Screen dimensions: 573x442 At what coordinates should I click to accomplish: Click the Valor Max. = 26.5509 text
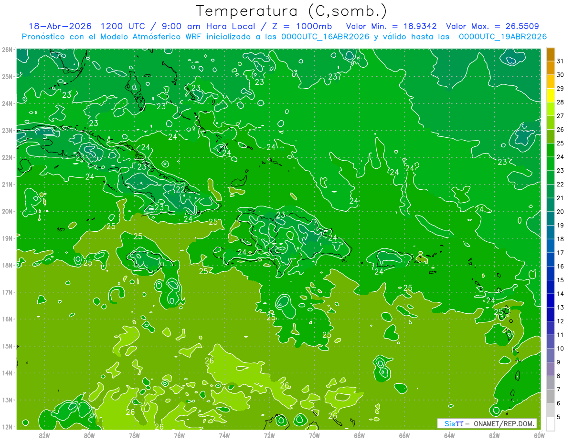coord(492,26)
